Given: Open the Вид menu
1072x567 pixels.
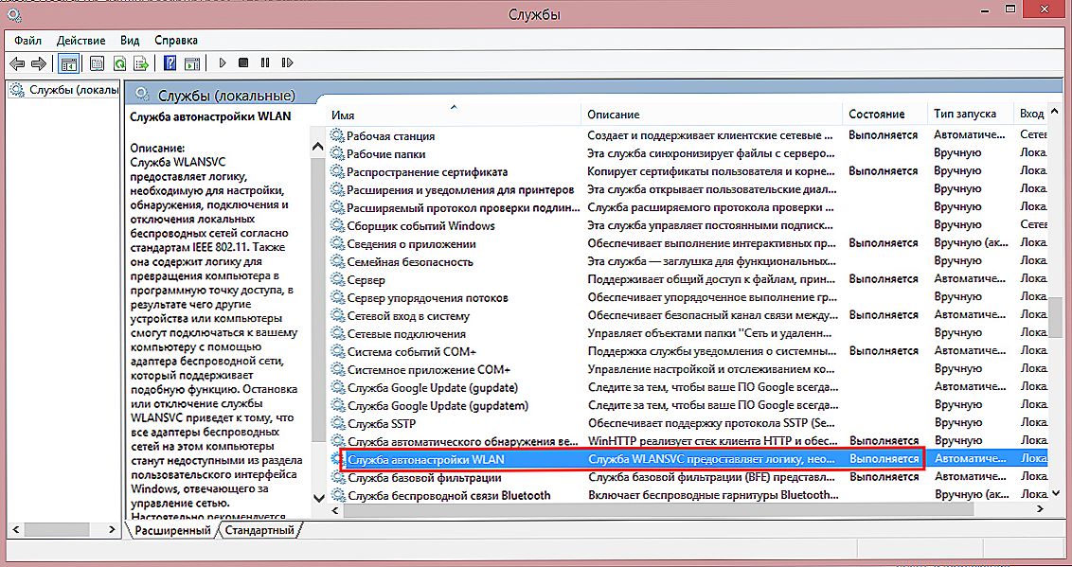Looking at the screenshot, I should coord(130,41).
